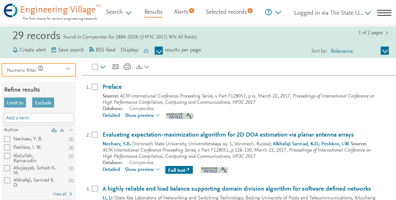Open the Sort by Relevance dropdown
396x200 pixels.
coord(359,51)
